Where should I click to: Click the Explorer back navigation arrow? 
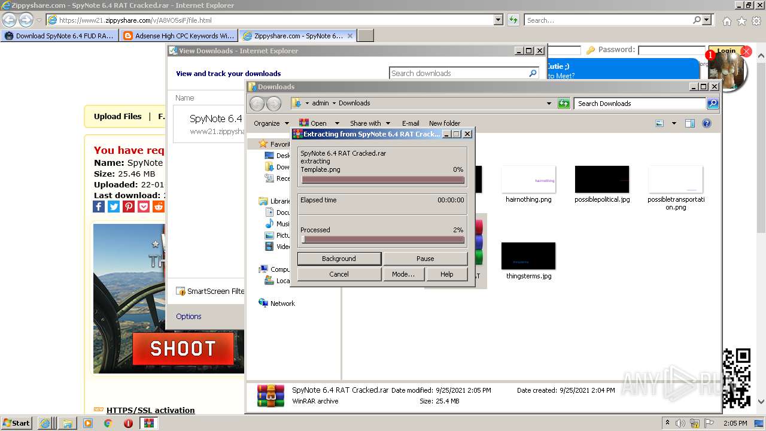tap(257, 104)
